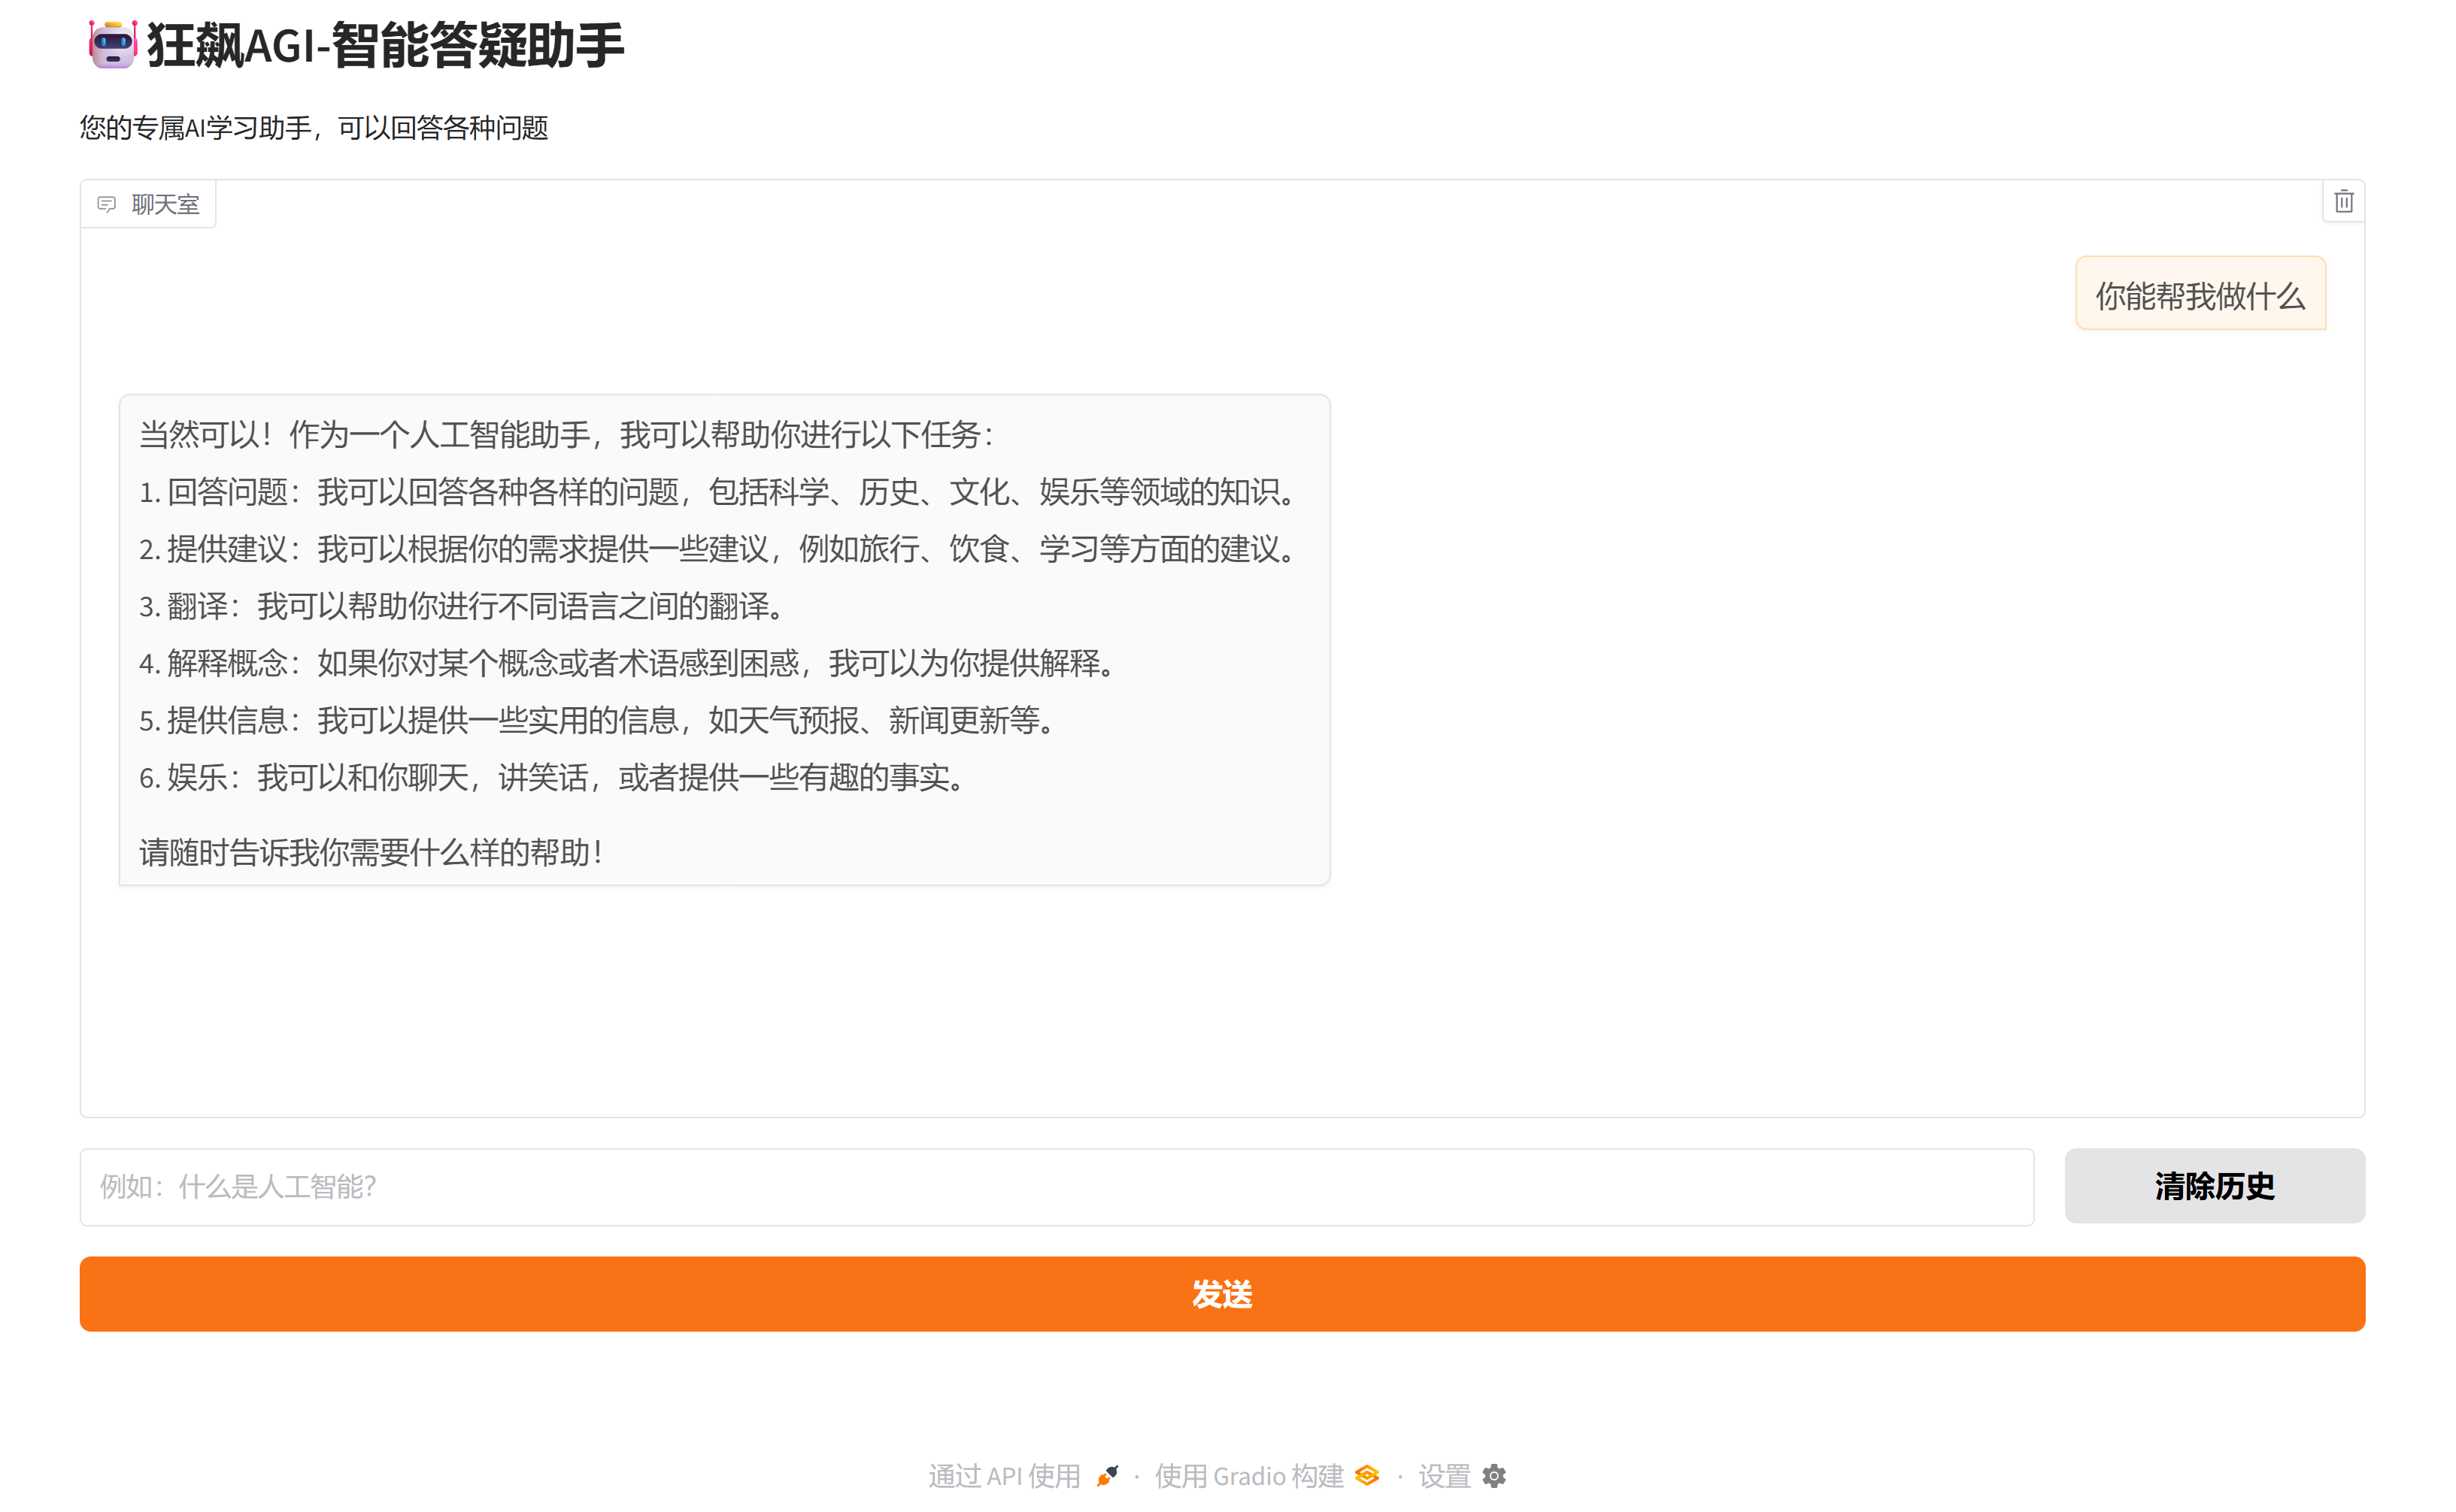Click list item 6 about 娱乐
2456x1512 pixels.
pyautogui.click(x=555, y=778)
